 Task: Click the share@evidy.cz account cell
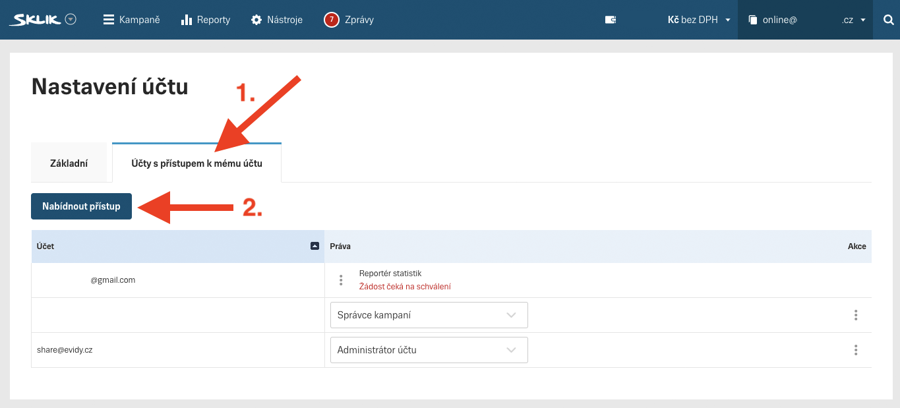pos(178,350)
